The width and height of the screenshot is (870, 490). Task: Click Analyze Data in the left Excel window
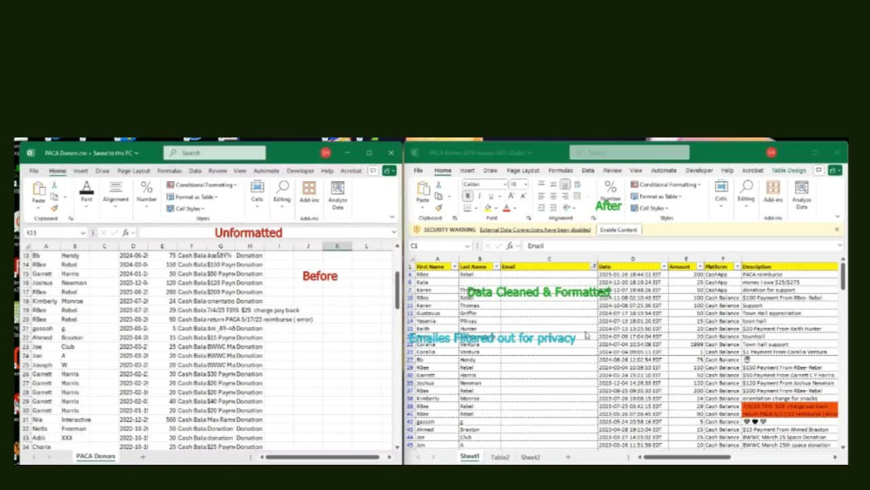(x=338, y=195)
